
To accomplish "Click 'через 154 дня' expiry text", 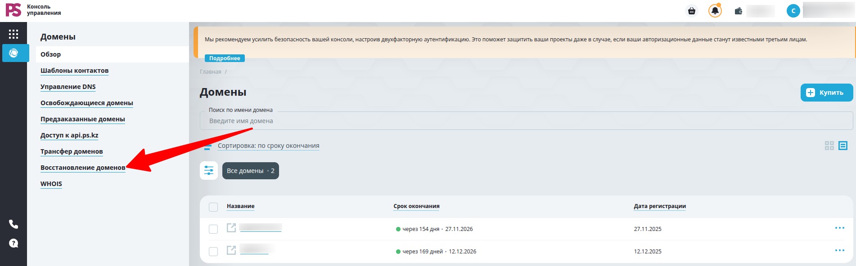I will click(421, 229).
